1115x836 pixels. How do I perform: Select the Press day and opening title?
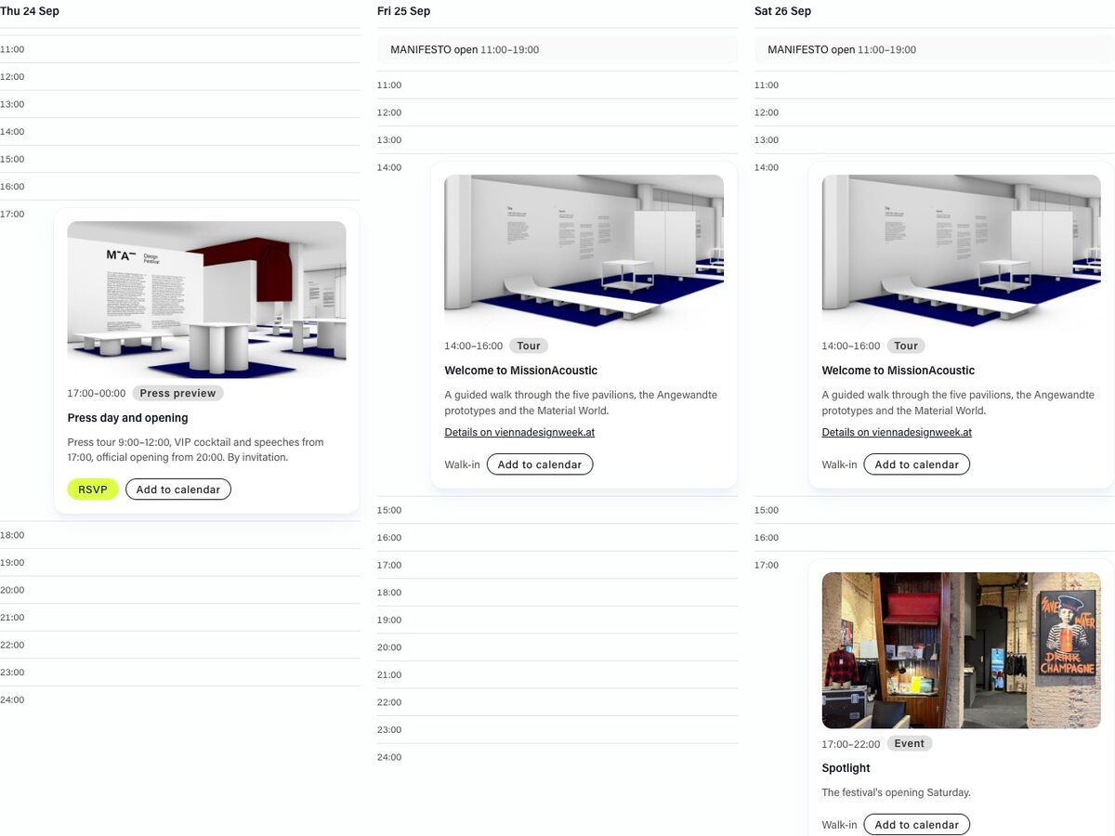(x=127, y=418)
